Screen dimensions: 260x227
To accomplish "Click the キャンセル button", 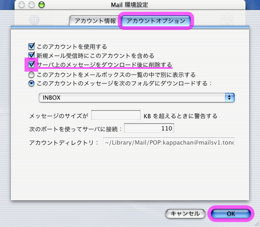I will pos(185,213).
